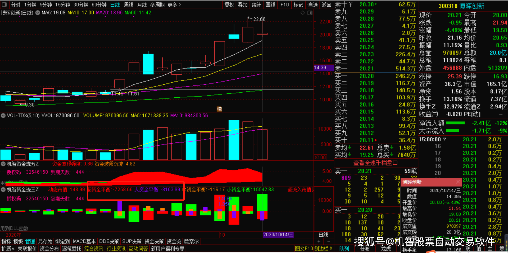Open 机智资金流五Z indicator dropdown
This screenshot has width=508, height=253.
[3, 164]
